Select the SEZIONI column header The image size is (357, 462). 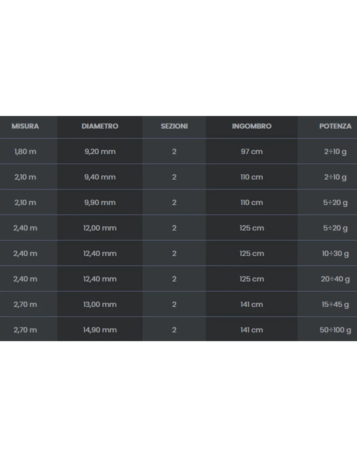point(174,126)
